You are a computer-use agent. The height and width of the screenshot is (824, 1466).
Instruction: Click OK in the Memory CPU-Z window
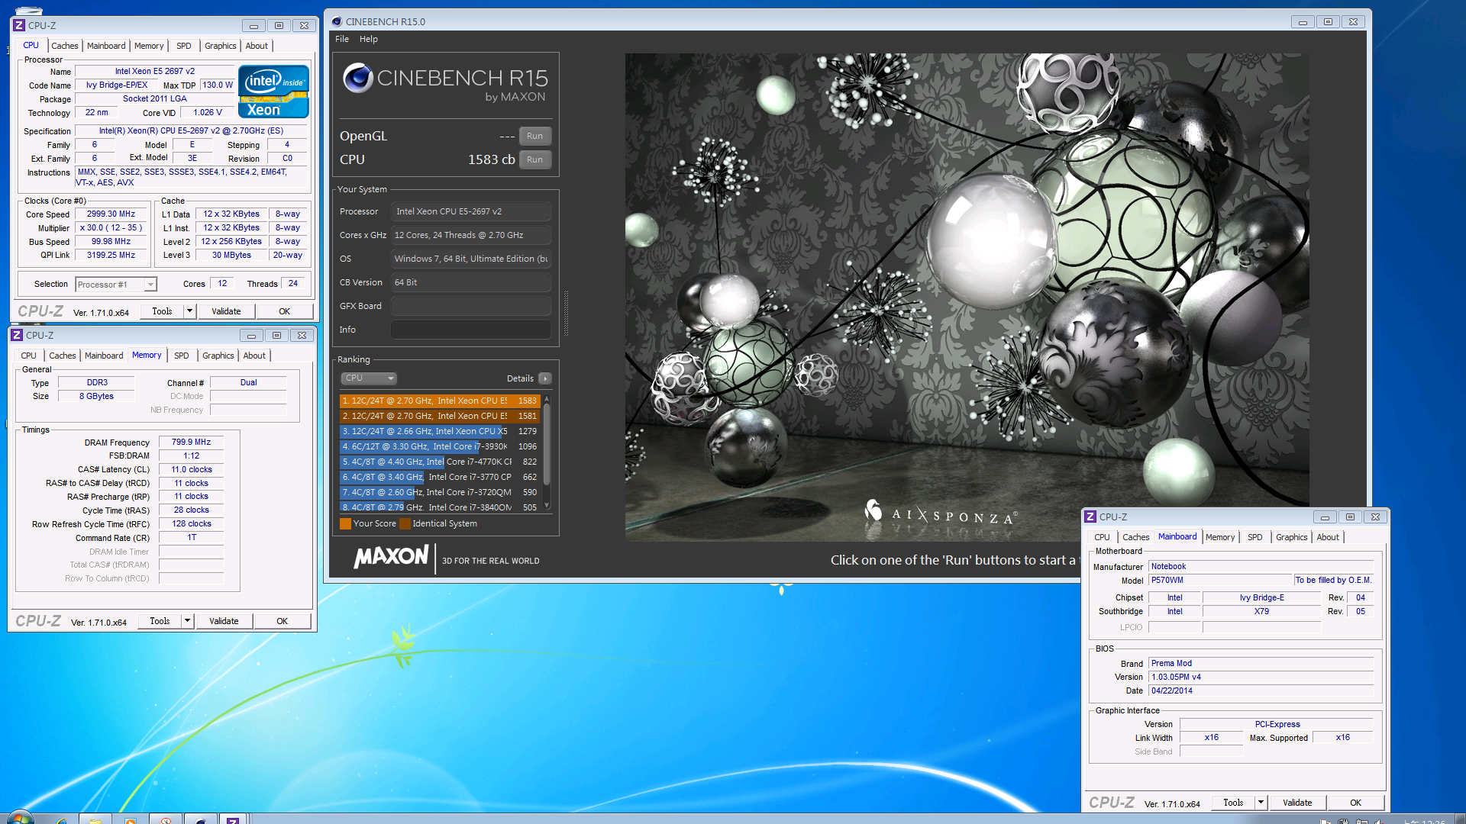(x=282, y=621)
